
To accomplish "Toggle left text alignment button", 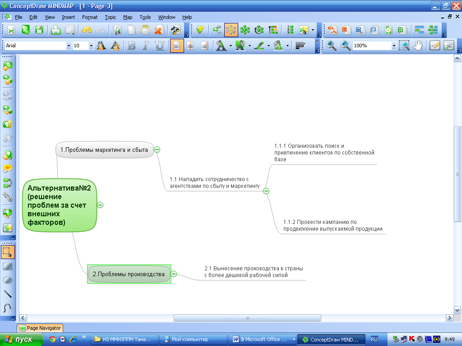I will (x=177, y=46).
